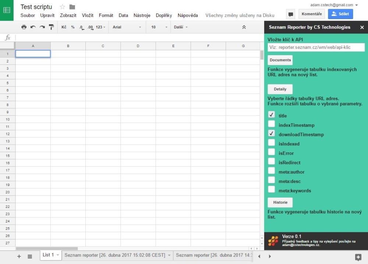Click the Detaily button

[280, 89]
